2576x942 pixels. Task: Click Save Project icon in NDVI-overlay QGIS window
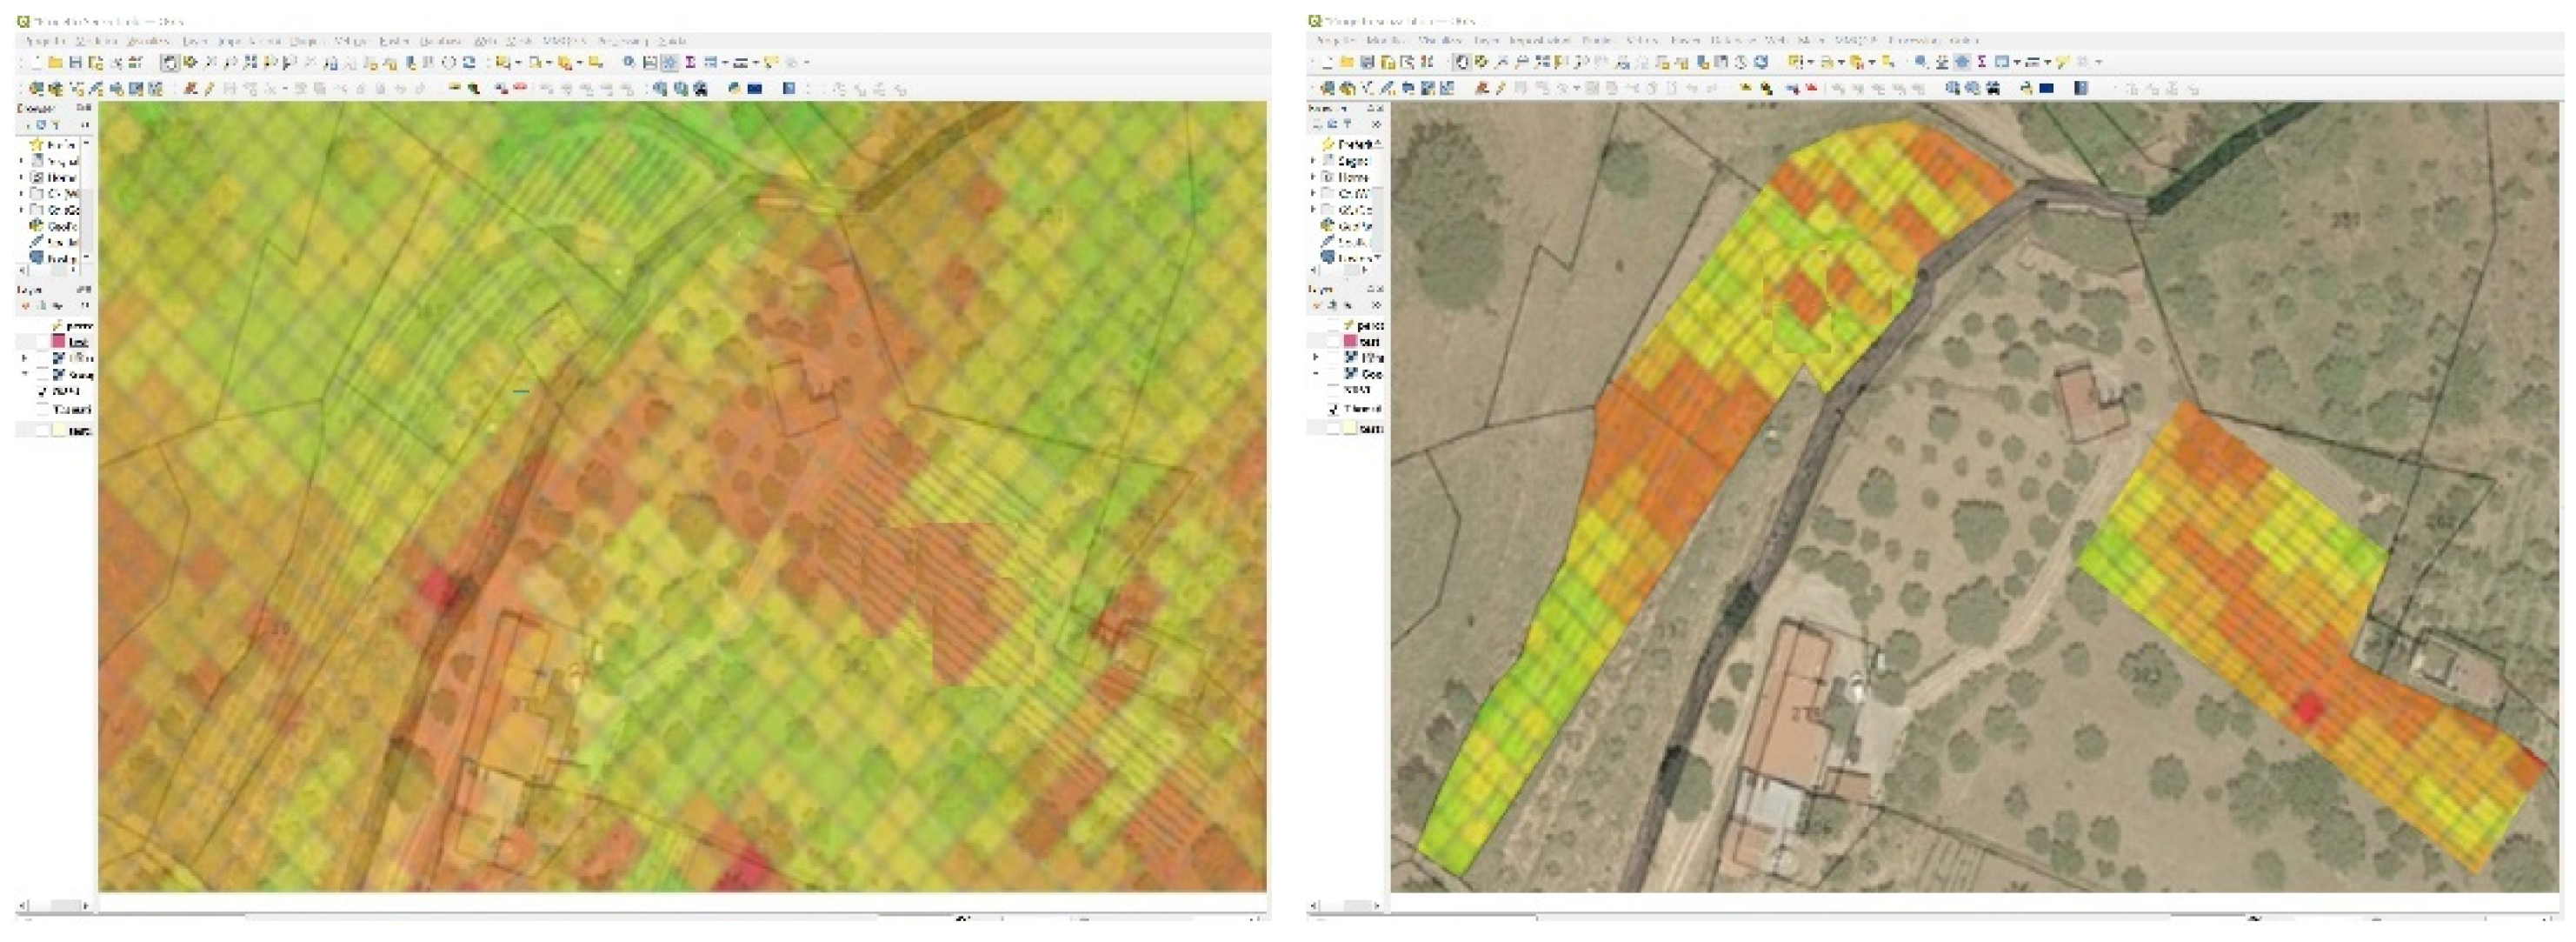pyautogui.click(x=75, y=62)
